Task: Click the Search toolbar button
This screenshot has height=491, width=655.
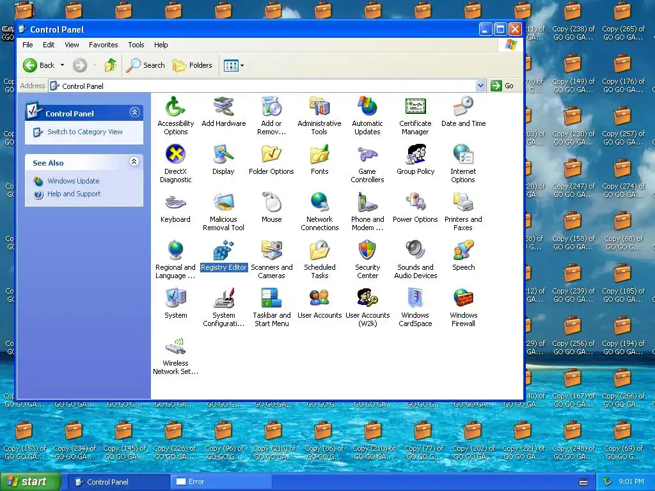Action: [145, 65]
